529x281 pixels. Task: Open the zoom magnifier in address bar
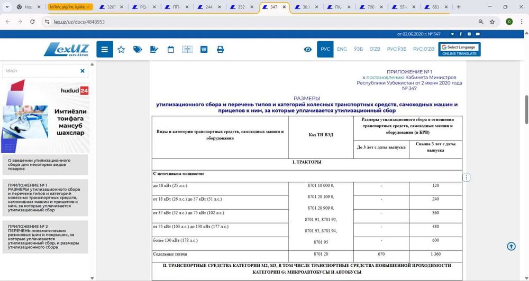coord(481,22)
